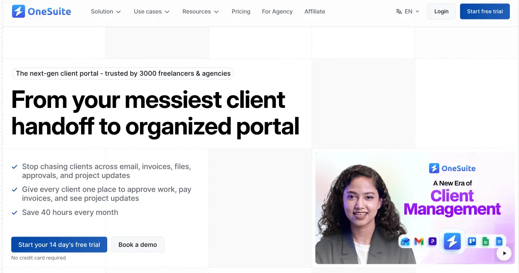The width and height of the screenshot is (519, 273).
Task: Play the Client Management intro video
Action: point(504,253)
